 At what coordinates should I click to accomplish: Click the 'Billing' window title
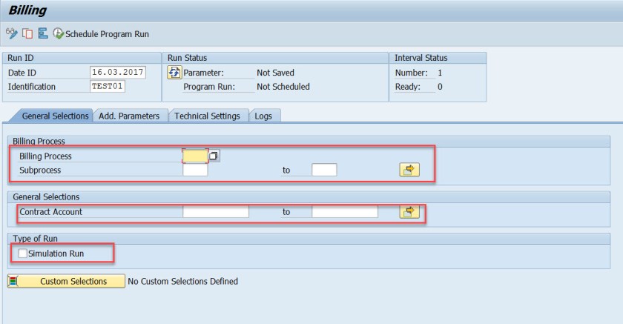(x=27, y=10)
